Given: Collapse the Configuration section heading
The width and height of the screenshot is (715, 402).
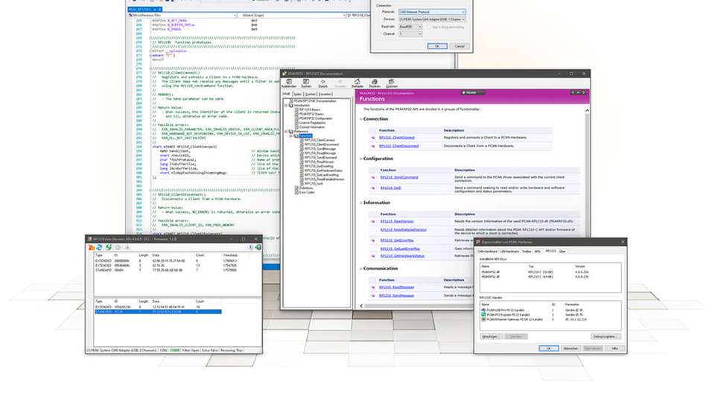Looking at the screenshot, I should pyautogui.click(x=360, y=159).
